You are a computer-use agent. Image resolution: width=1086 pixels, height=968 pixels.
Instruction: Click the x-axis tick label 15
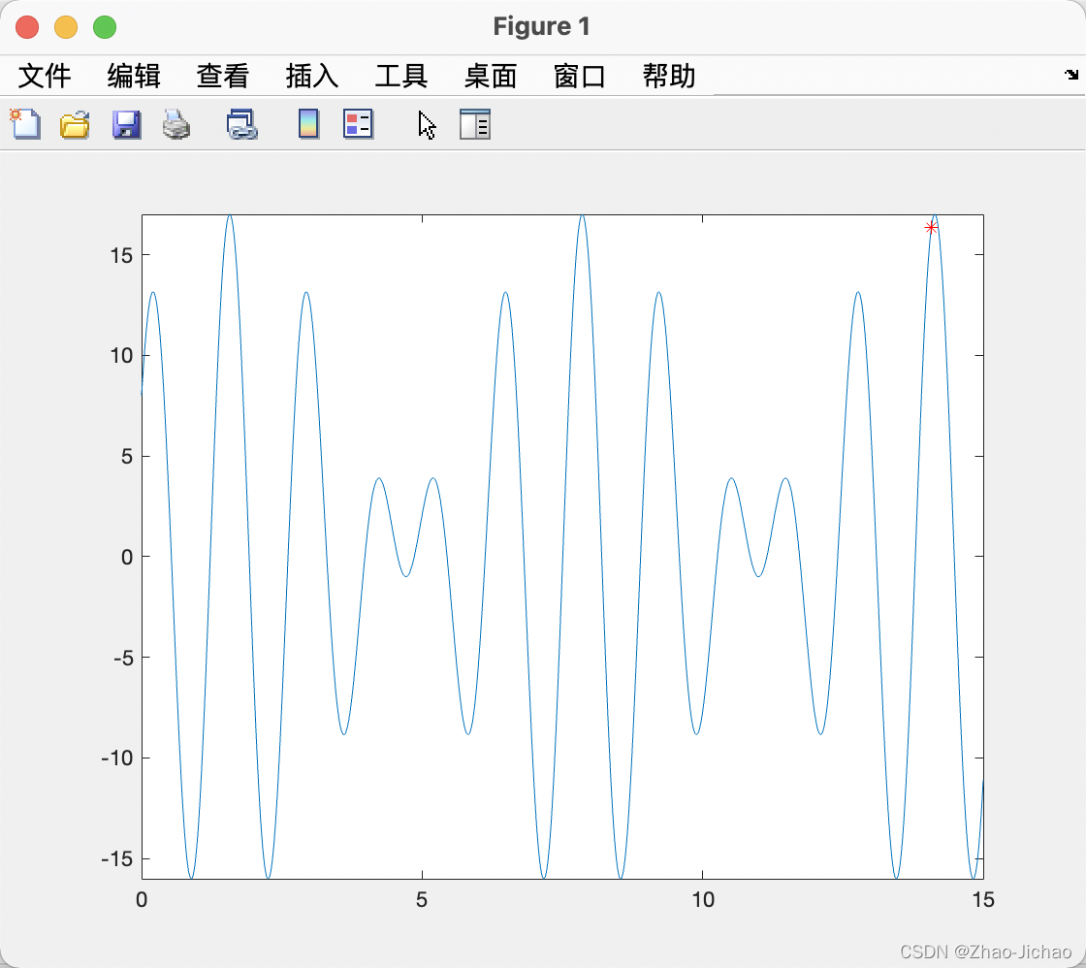(983, 899)
